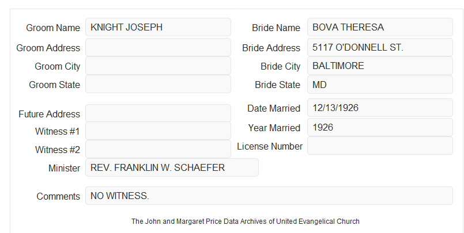Click the License Number label
464x233 pixels.
[x=270, y=147]
